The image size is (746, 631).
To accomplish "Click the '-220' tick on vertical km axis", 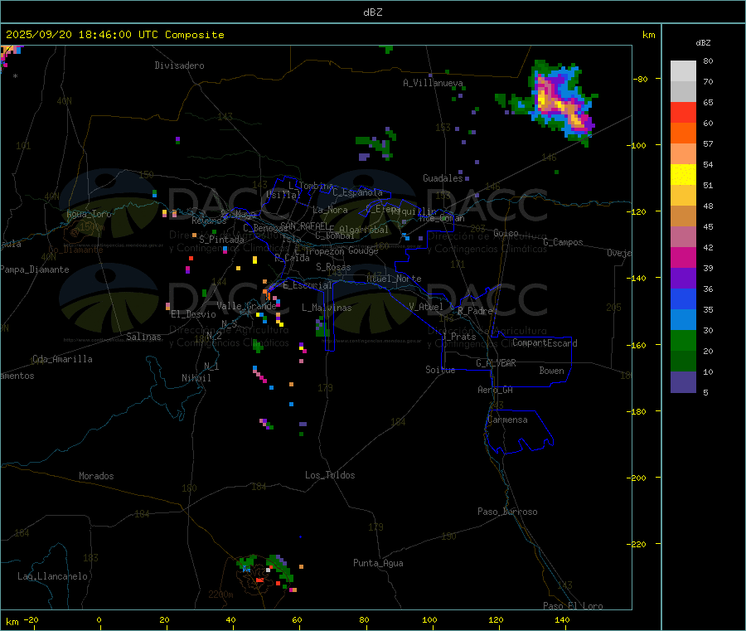I will tap(638, 545).
